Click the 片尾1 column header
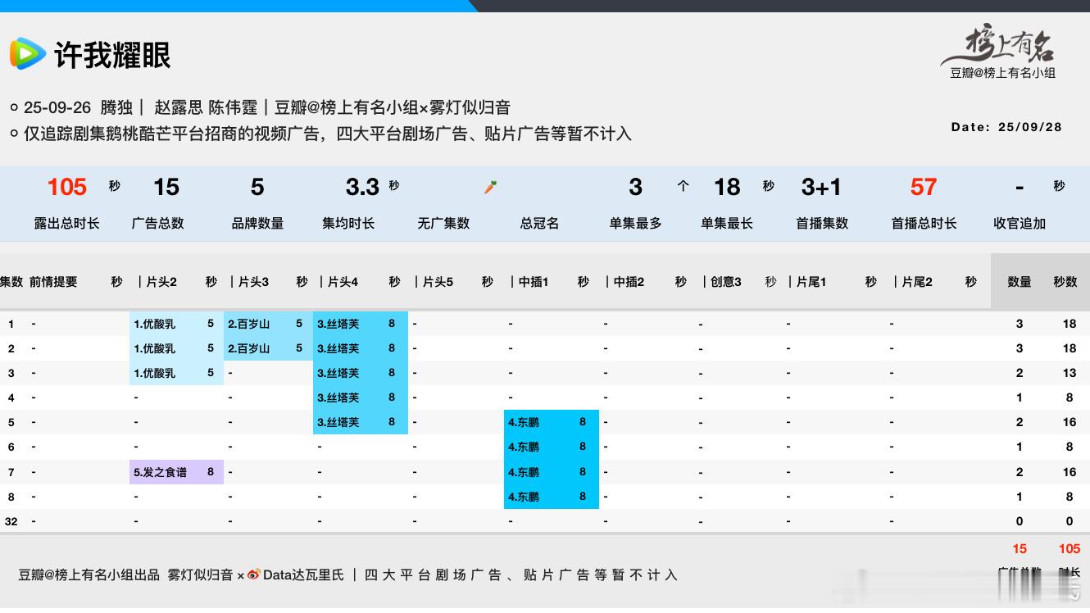1090x613 pixels. (811, 281)
